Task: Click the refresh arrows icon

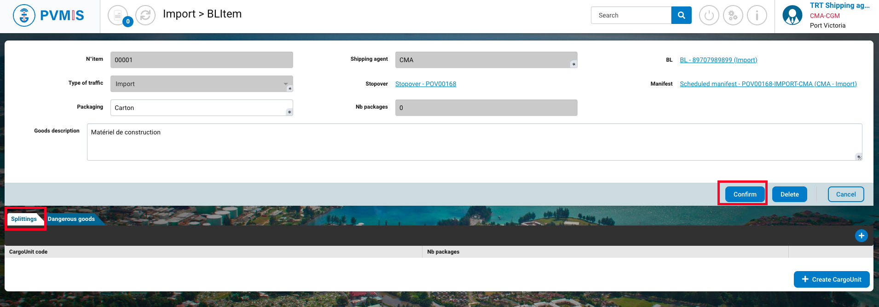Action: point(145,15)
